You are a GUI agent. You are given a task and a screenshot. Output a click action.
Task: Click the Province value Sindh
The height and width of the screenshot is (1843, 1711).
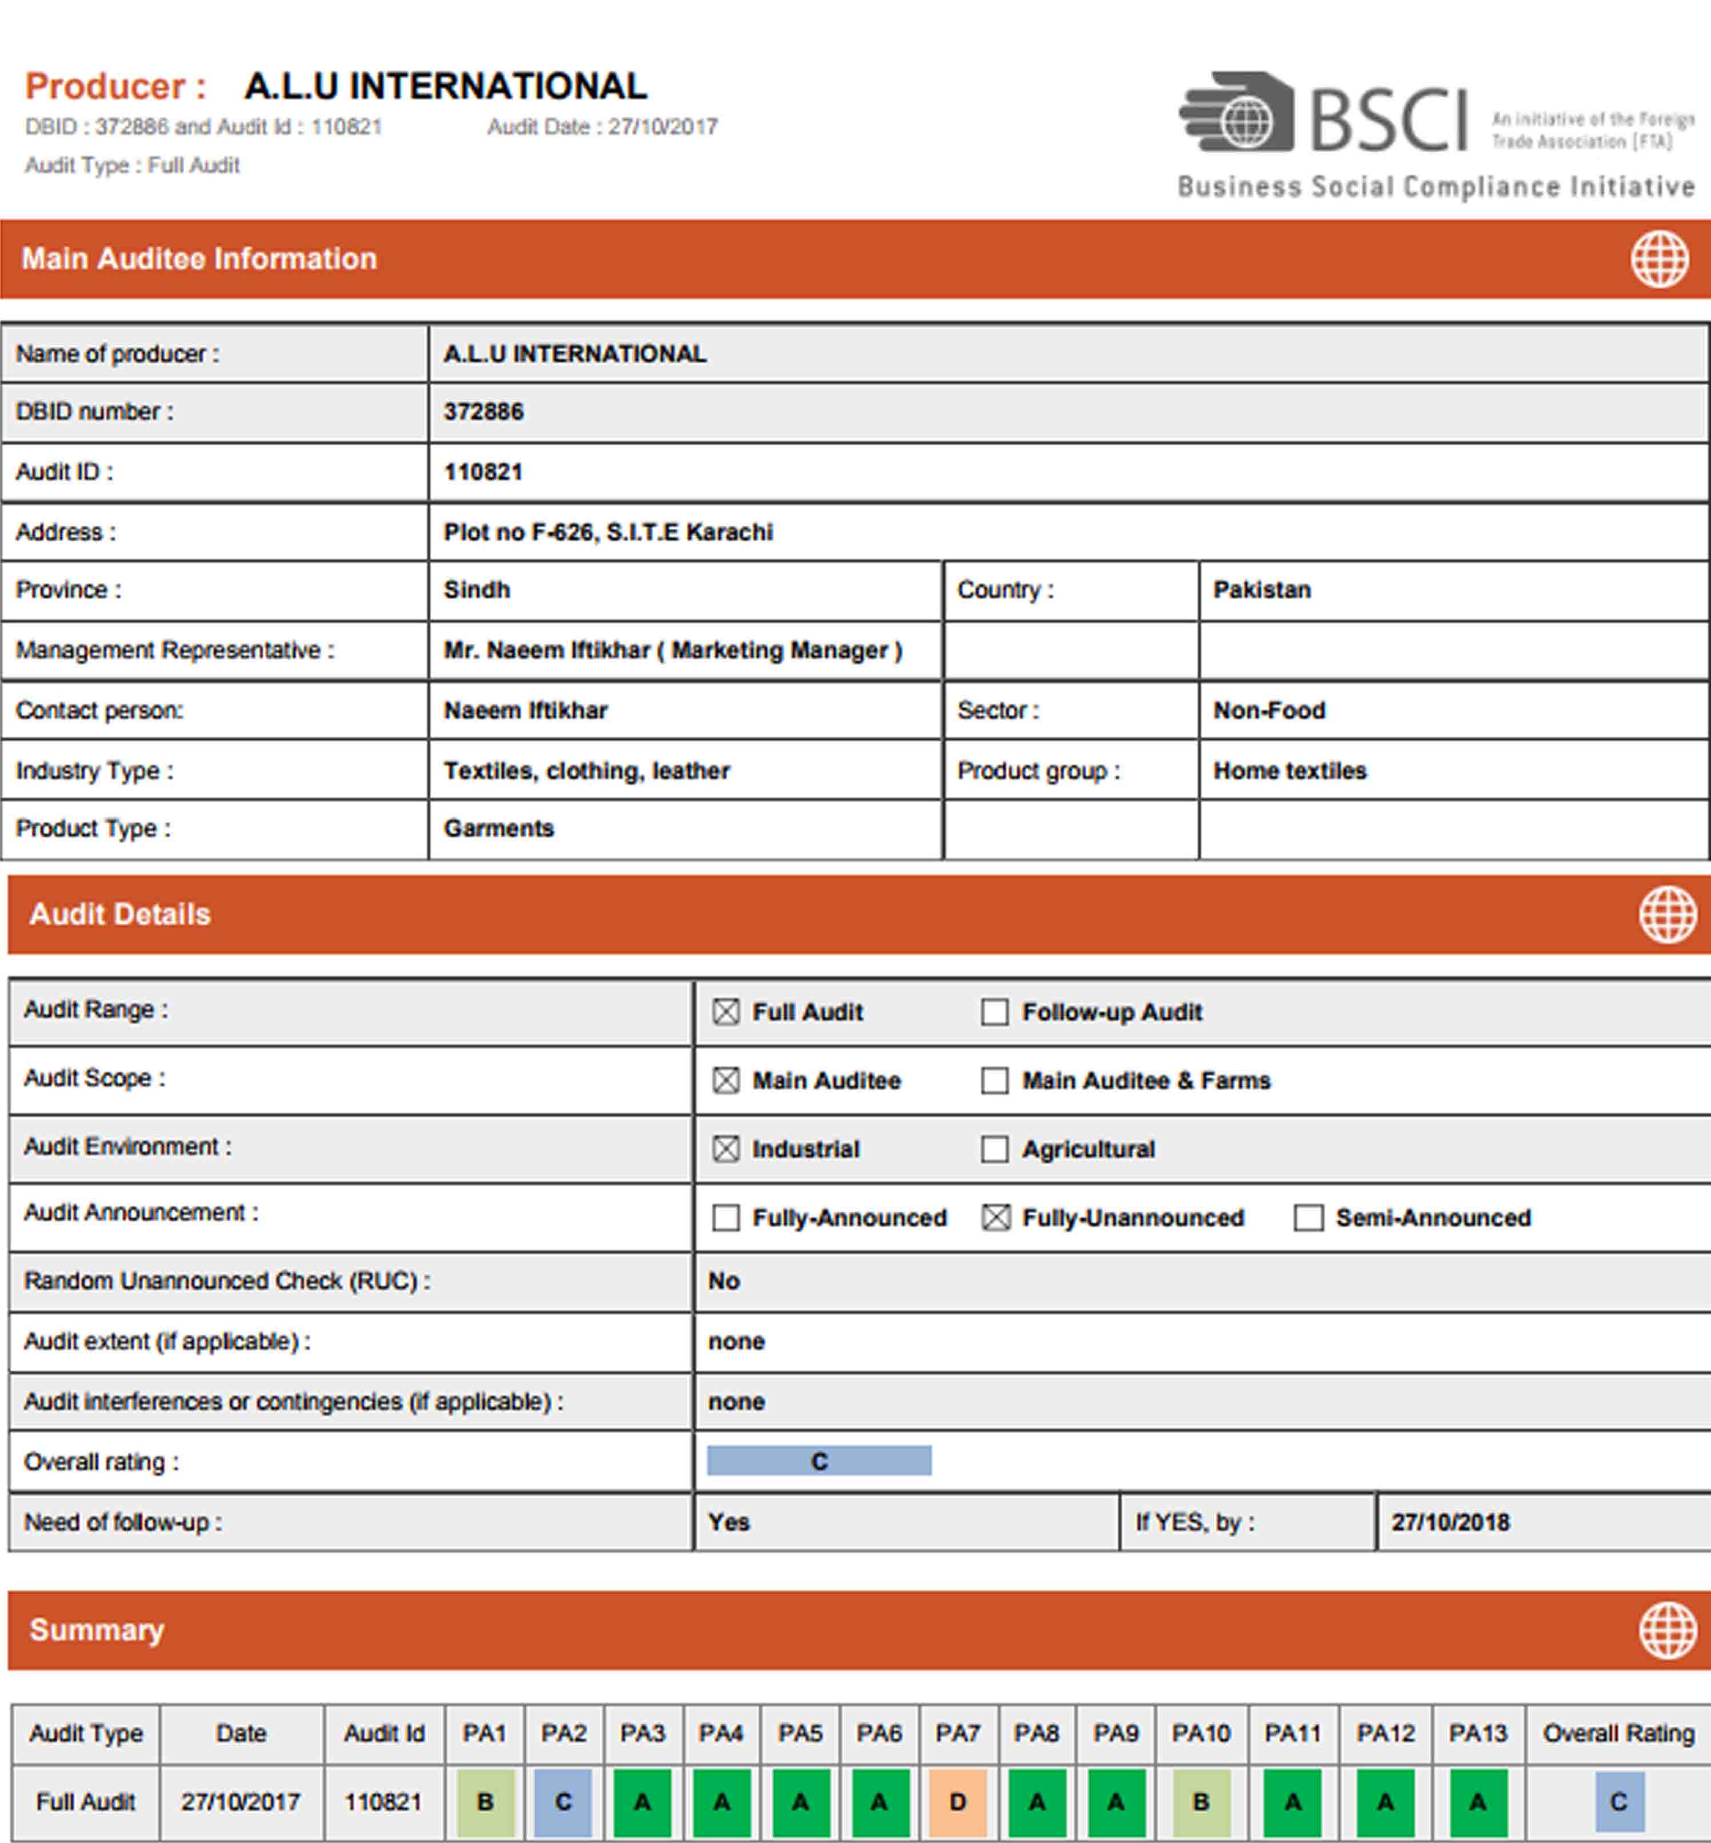pos(477,589)
